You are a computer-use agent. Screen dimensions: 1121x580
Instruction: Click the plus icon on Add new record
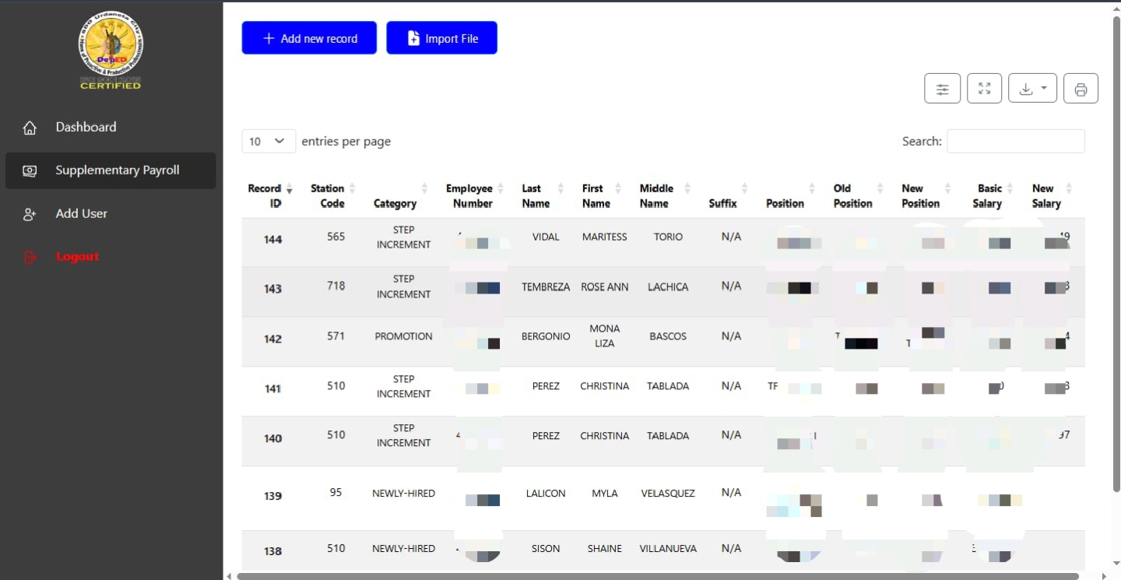[269, 38]
